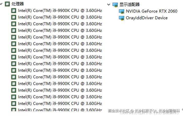
Task: Click the first i9-9900K processor chip icon
Action: coord(14,11)
